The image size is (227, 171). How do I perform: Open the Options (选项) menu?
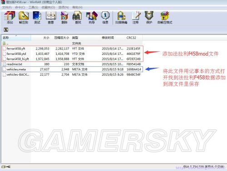(x=64, y=7)
